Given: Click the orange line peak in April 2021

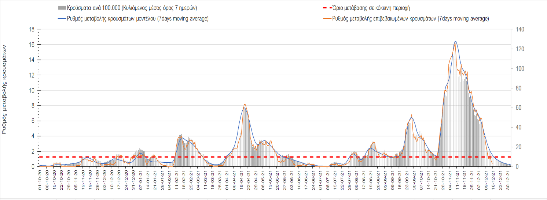Looking at the screenshot, I should pos(245,105).
